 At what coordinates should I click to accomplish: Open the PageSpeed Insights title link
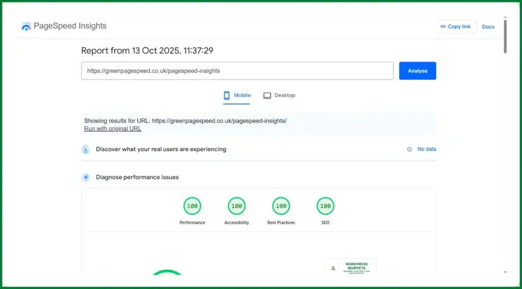point(70,26)
